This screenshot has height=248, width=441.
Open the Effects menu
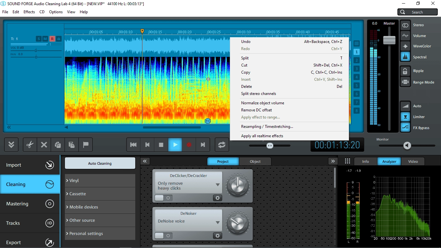coord(29,12)
